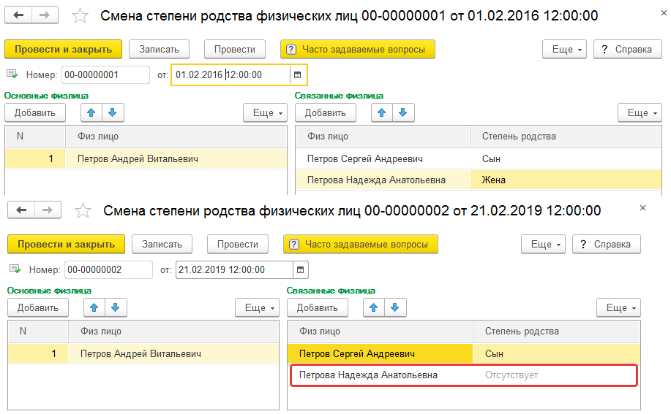Click the favorites star icon in the first document header
Image resolution: width=671 pixels, height=414 pixels.
81,16
